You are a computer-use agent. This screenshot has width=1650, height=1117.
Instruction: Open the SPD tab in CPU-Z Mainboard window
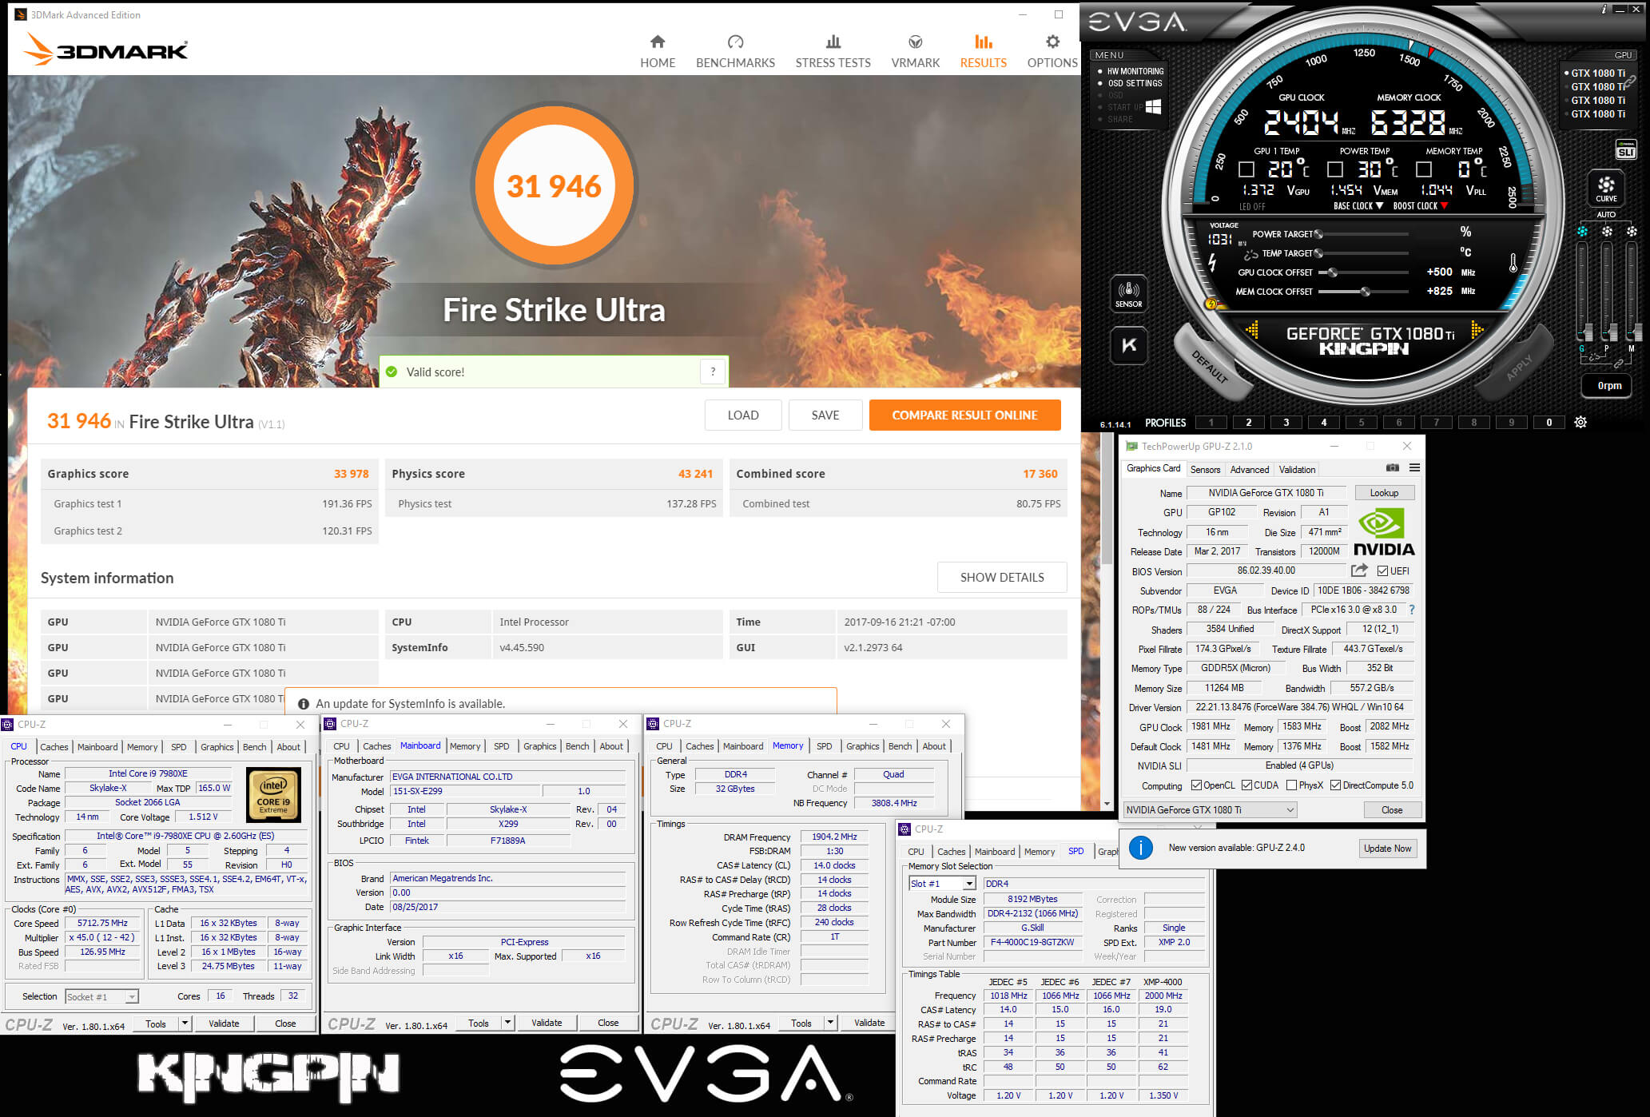(x=501, y=746)
